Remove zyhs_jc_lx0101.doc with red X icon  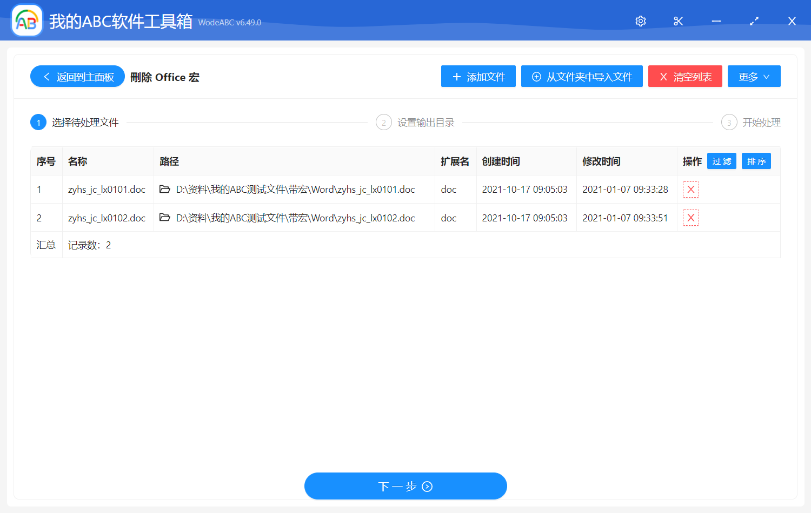point(690,190)
